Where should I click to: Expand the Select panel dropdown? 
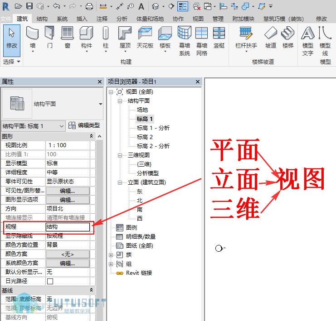(x=11, y=62)
